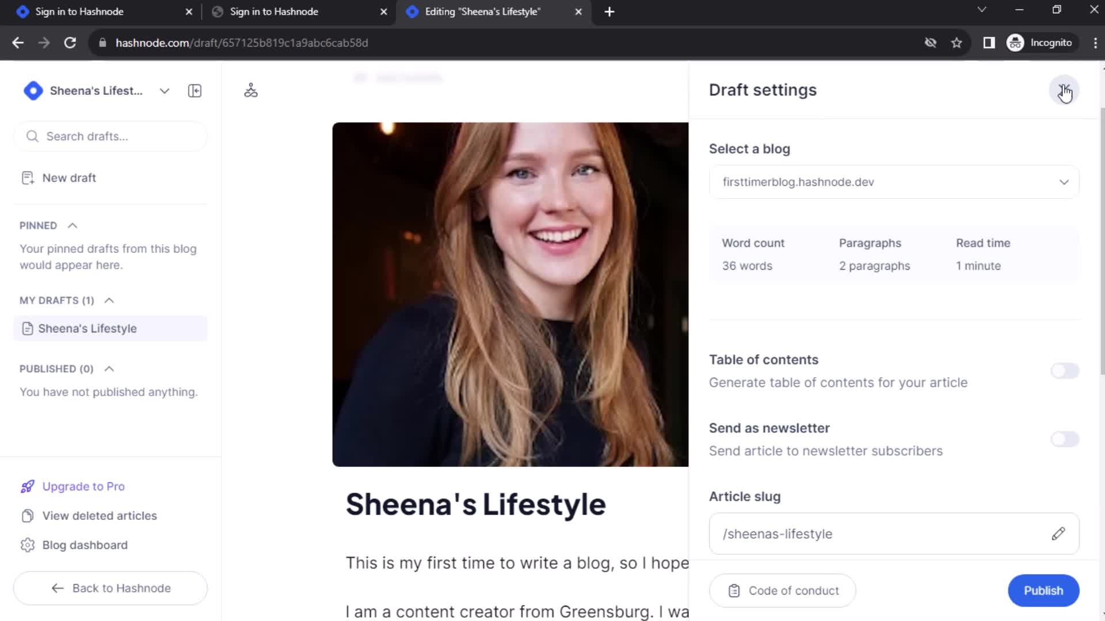The width and height of the screenshot is (1105, 621).
Task: Go back in browser history
Action: (x=18, y=43)
